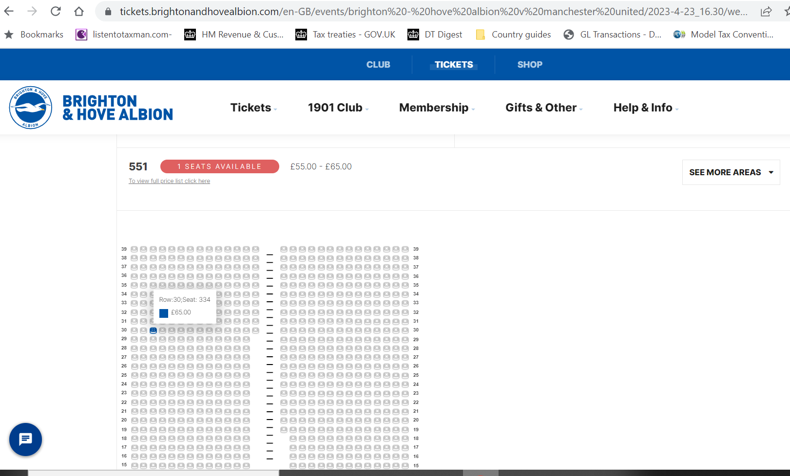Open GL Transactions bookmark
The width and height of the screenshot is (790, 476).
[x=612, y=35]
